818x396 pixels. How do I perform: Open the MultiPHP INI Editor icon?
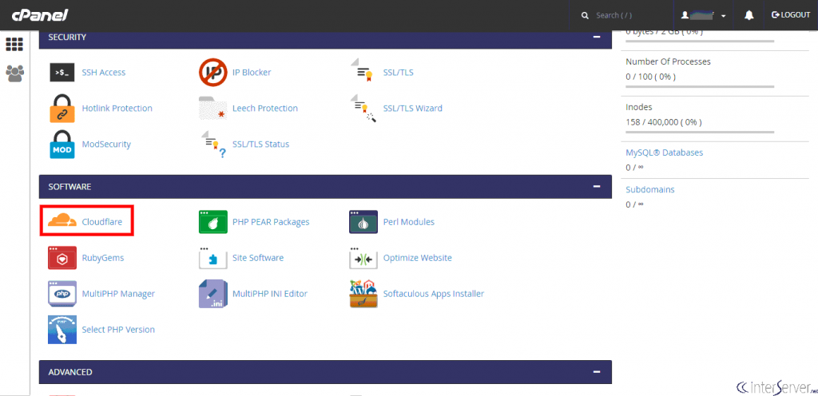coord(212,294)
